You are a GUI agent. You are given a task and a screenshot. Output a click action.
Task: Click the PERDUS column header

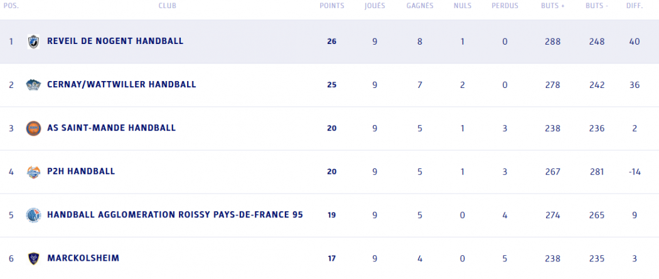click(x=505, y=6)
